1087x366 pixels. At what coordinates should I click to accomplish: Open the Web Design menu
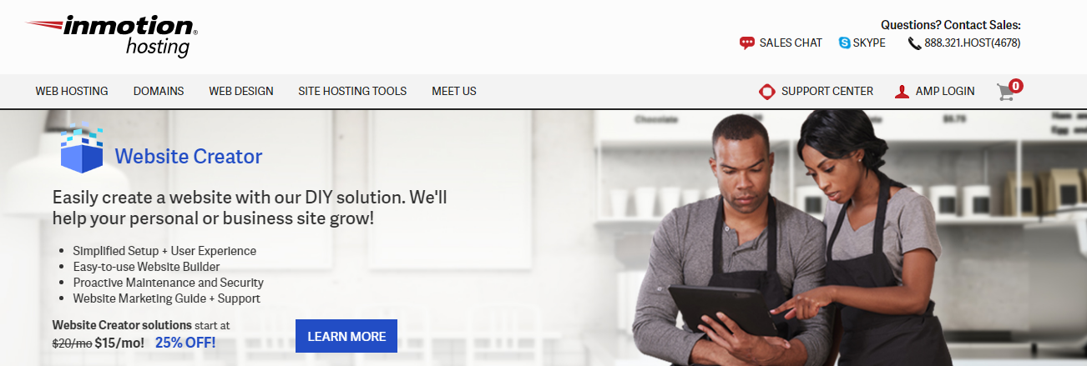coord(241,92)
